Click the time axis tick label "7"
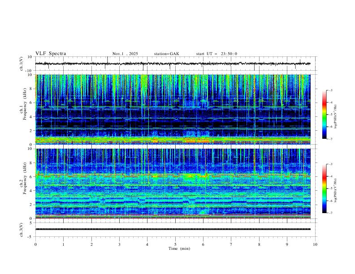The image size is (355, 274). 231,244
